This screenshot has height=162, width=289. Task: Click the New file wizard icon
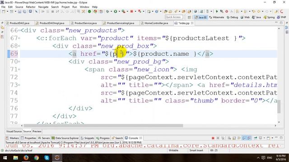coord(4,11)
